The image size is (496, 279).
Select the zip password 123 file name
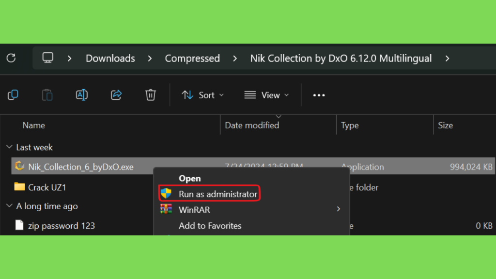click(x=62, y=226)
